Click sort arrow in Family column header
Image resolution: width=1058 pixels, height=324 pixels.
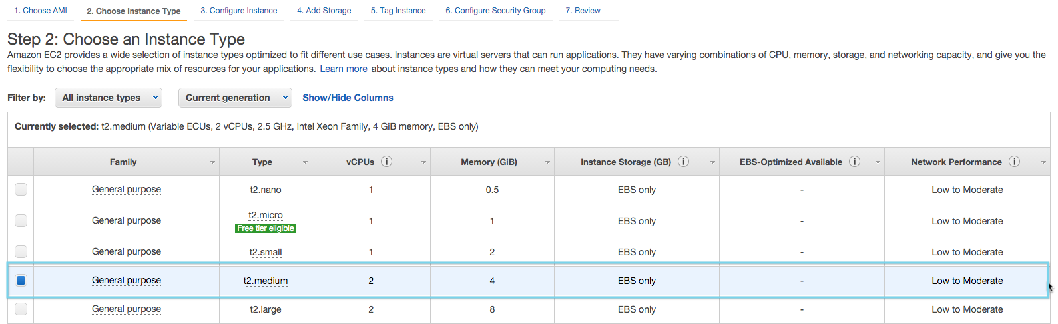[x=212, y=162]
